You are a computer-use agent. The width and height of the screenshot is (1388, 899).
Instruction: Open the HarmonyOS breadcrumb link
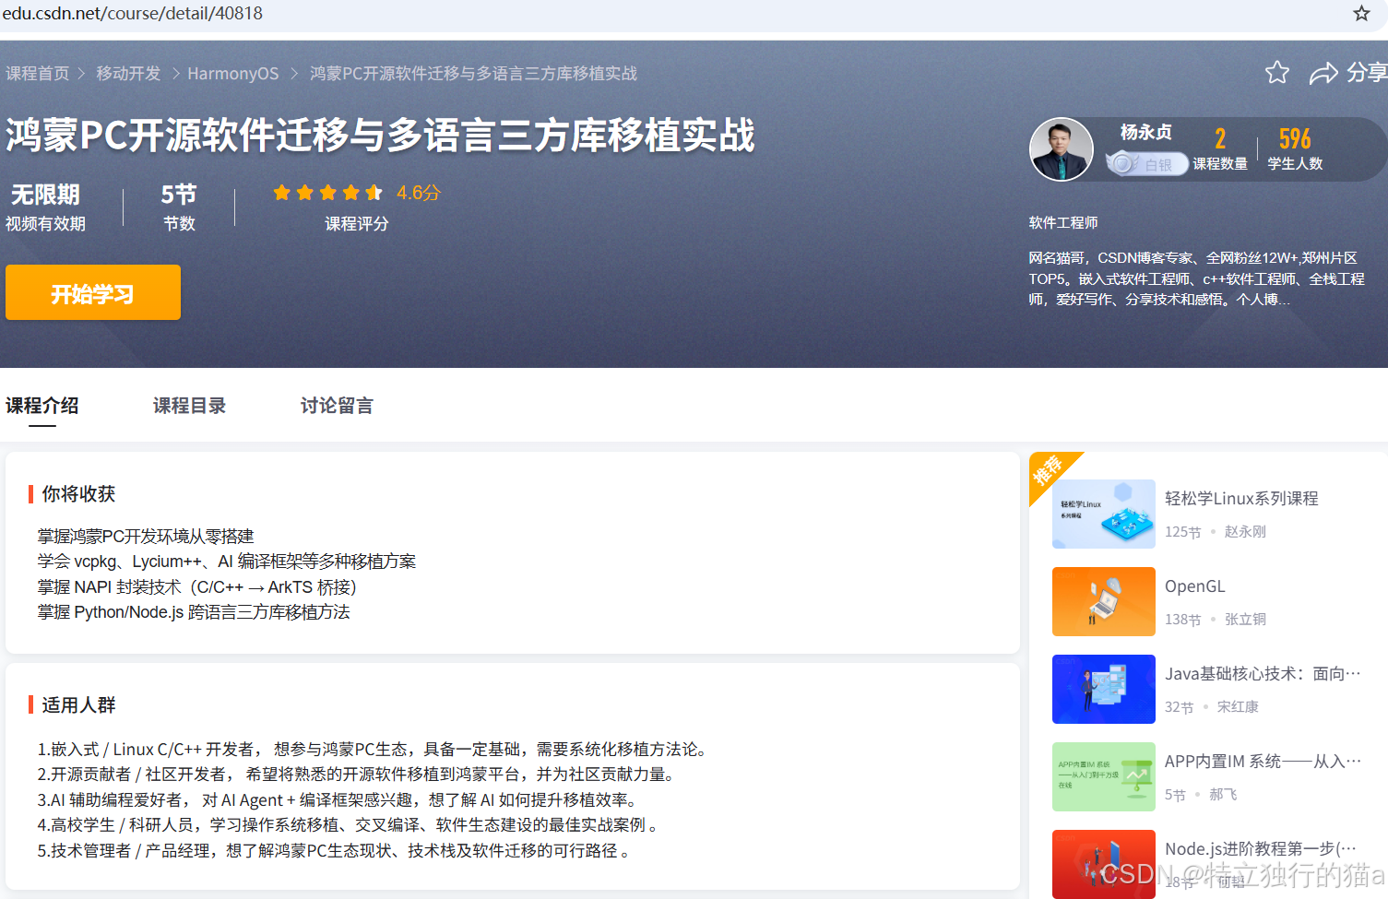(x=233, y=74)
